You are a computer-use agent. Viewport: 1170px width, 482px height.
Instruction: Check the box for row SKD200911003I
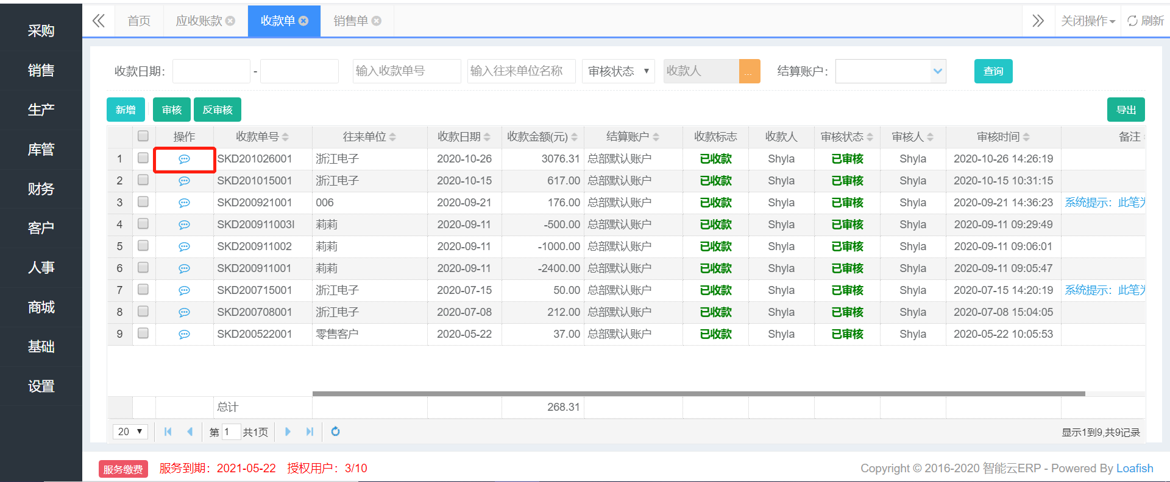tap(143, 223)
